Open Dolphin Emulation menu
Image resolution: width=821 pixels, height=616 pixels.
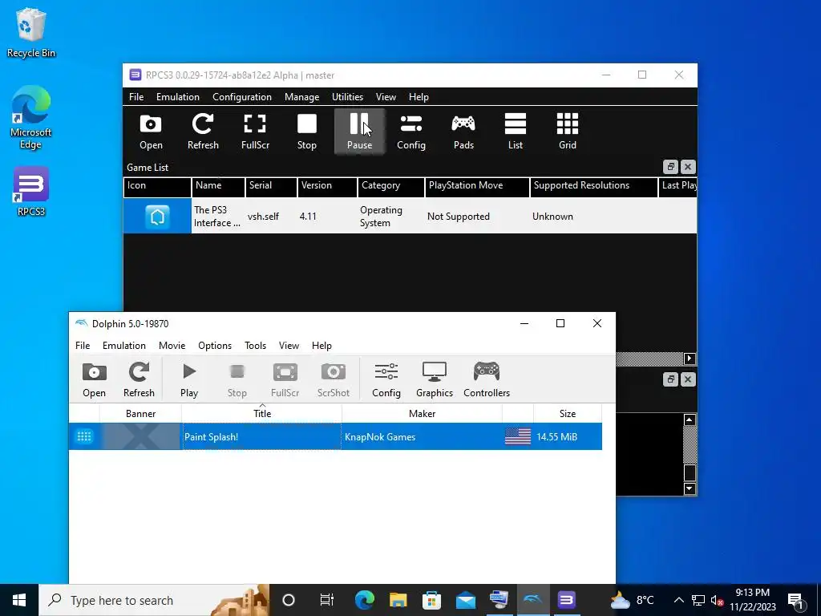(124, 346)
